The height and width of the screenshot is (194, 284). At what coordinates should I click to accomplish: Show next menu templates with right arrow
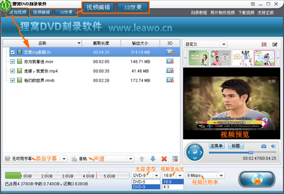(x=278, y=58)
